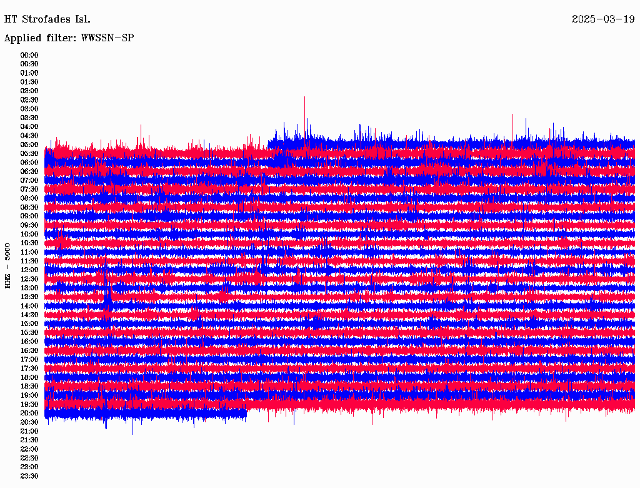Click the 23:30 time label

click(29, 476)
